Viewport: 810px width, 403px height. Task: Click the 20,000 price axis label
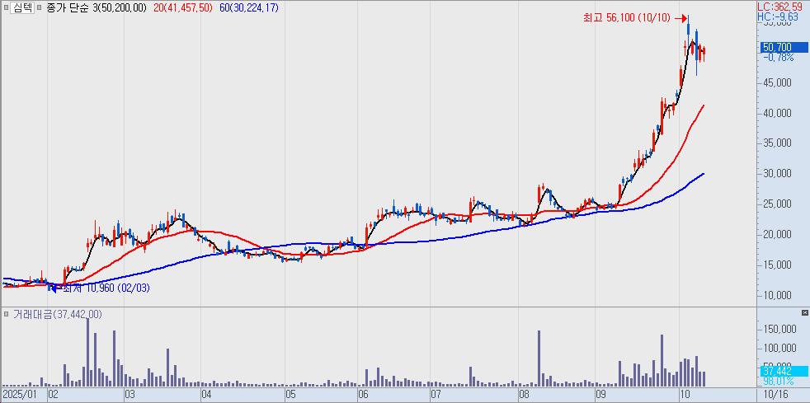click(778, 234)
